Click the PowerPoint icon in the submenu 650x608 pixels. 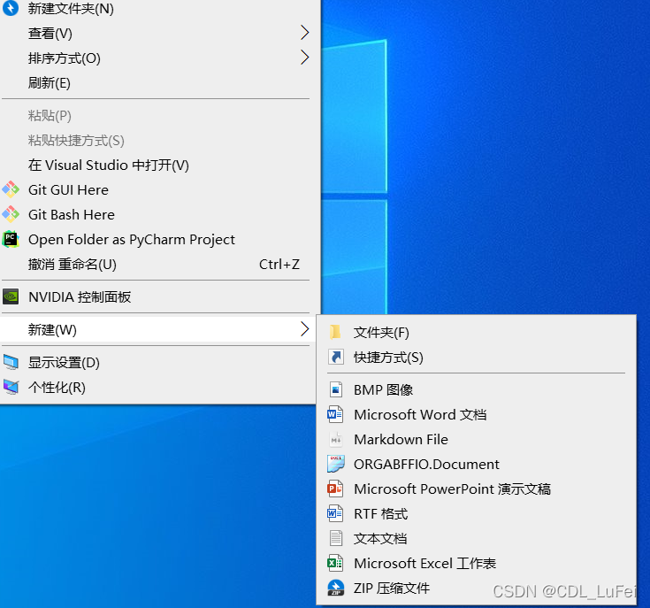(x=335, y=489)
